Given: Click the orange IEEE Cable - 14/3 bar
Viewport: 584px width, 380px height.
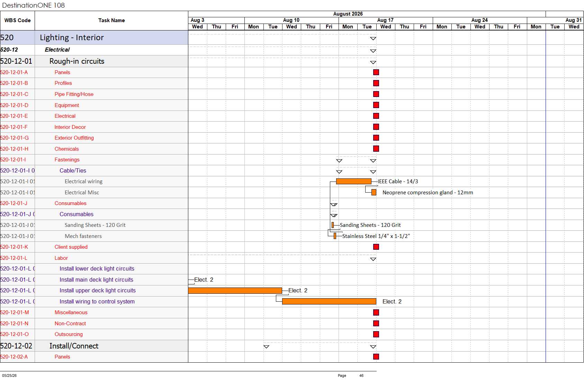Looking at the screenshot, I should click(353, 182).
